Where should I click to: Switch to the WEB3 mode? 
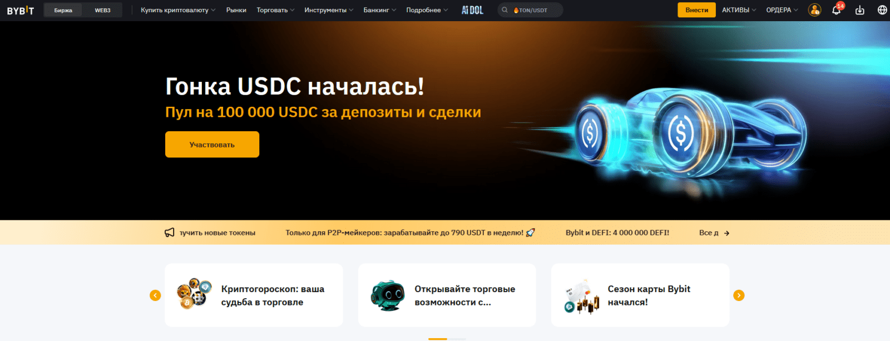[102, 10]
